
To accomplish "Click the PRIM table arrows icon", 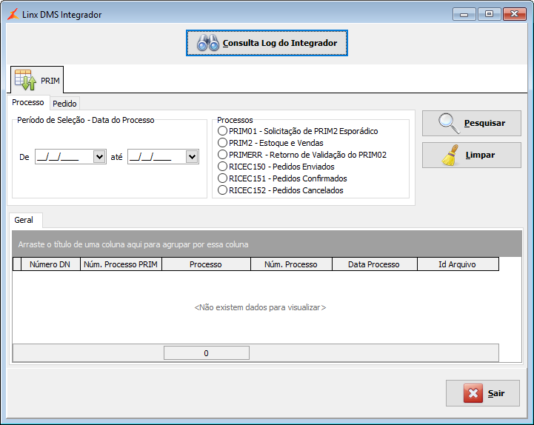I will [25, 80].
